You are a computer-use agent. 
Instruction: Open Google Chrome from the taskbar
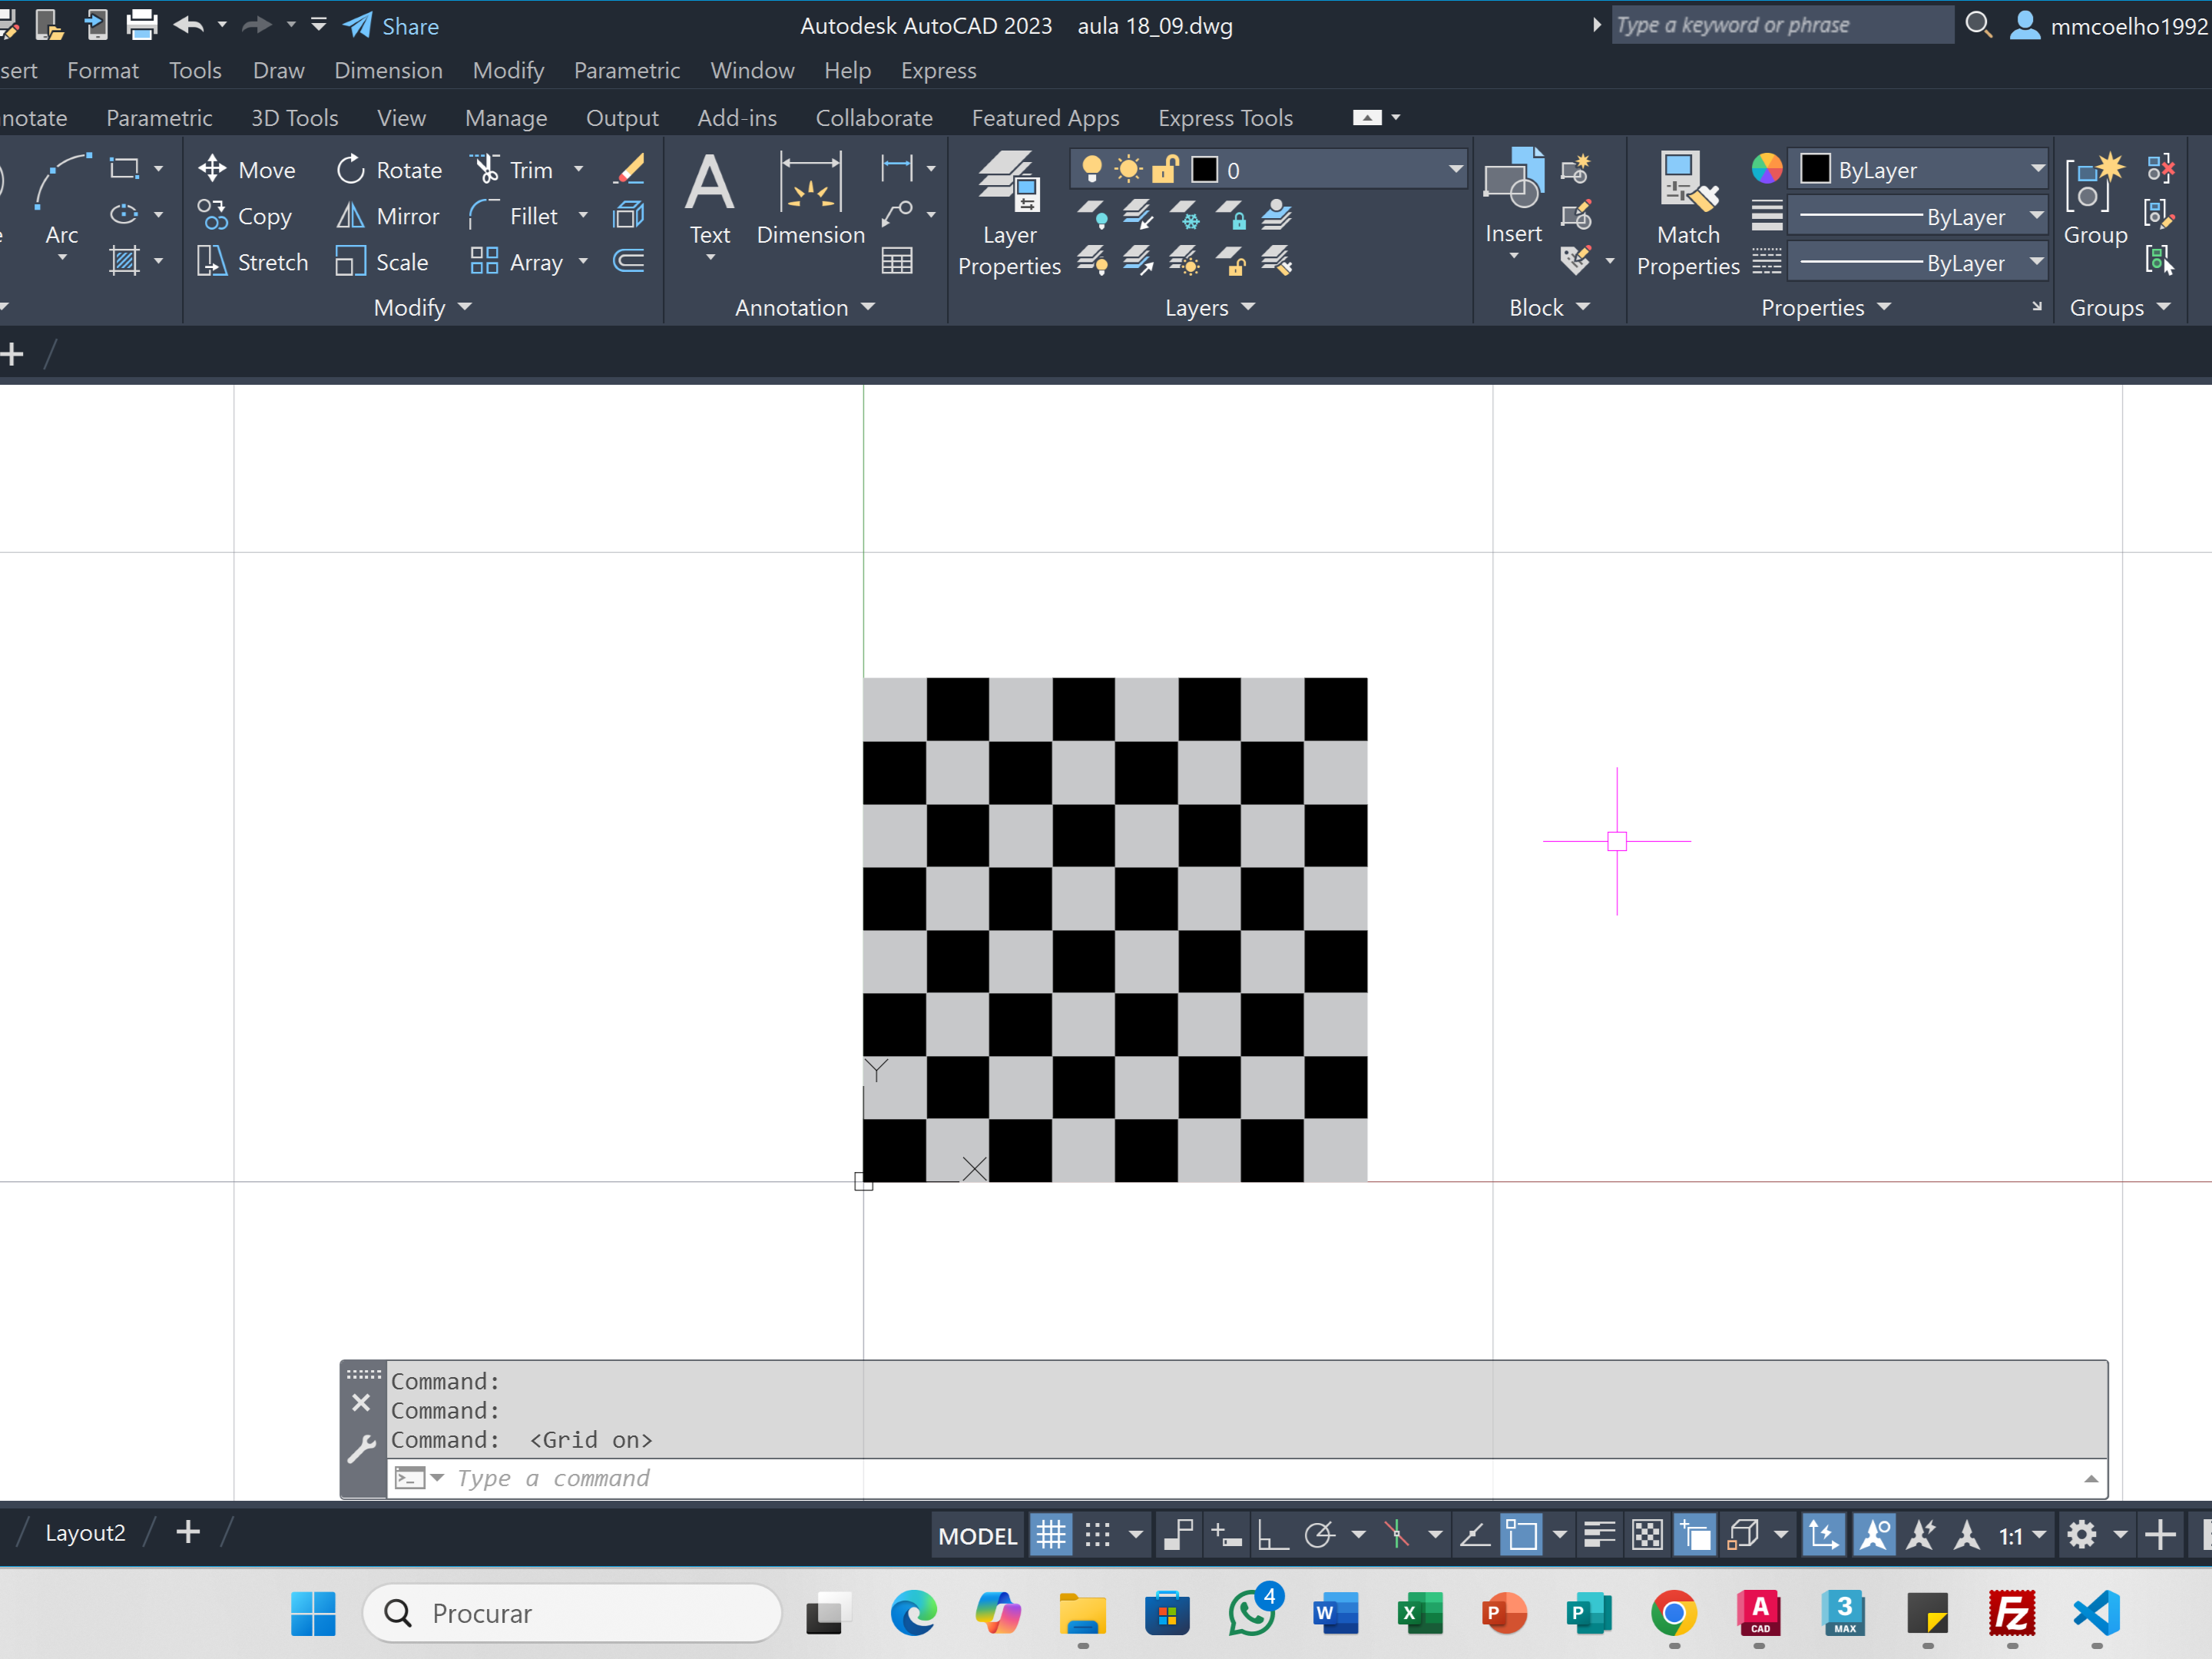point(1674,1613)
